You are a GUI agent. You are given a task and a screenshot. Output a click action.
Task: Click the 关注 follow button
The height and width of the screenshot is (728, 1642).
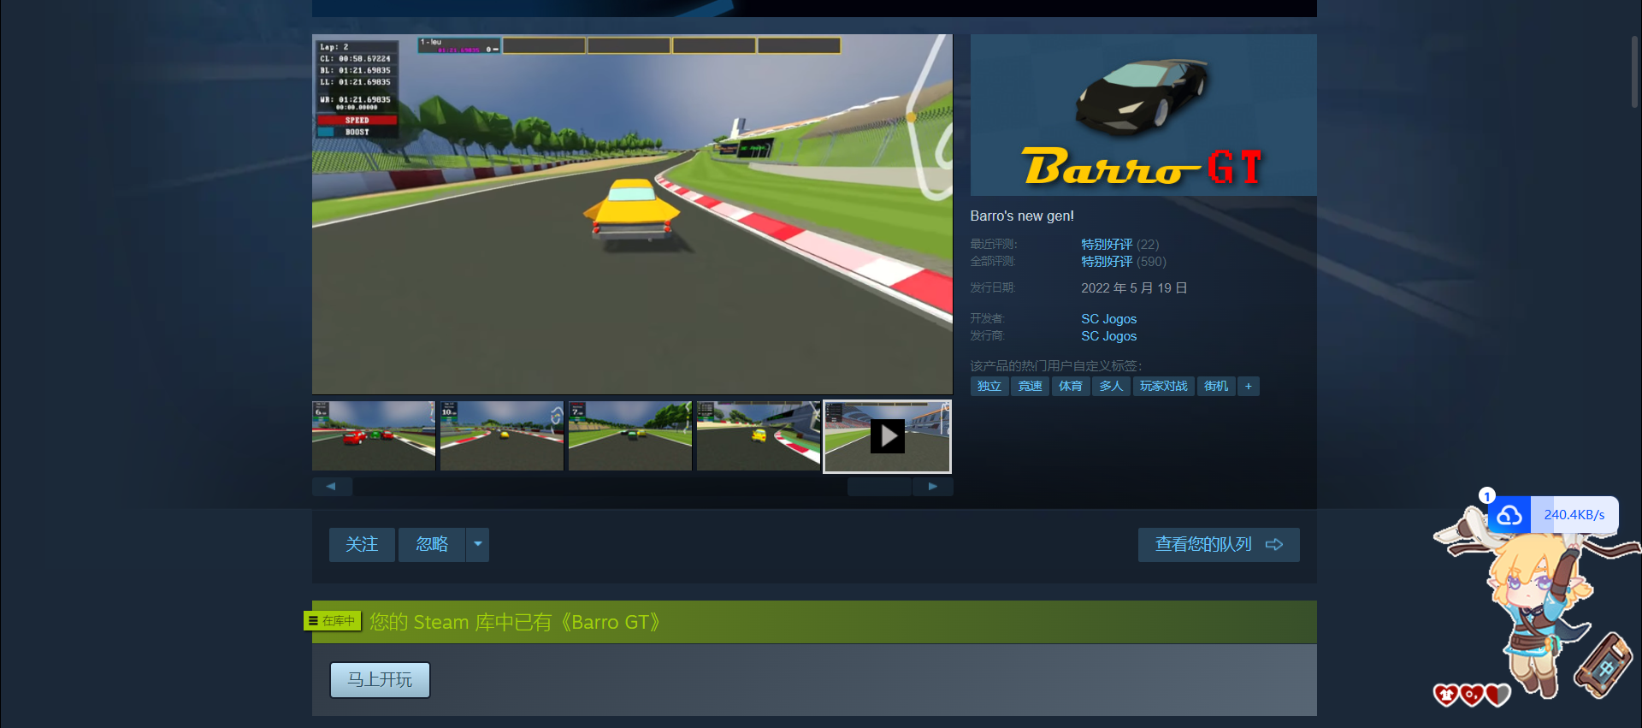point(362,544)
